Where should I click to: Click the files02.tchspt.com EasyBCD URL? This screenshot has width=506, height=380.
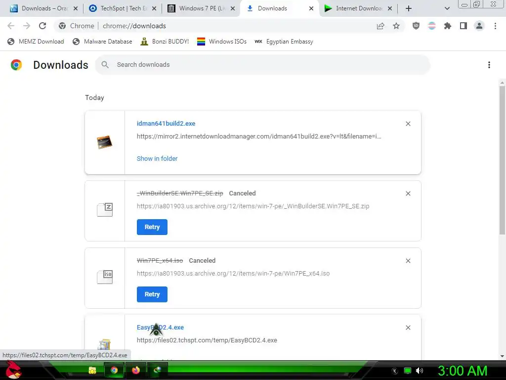(207, 340)
